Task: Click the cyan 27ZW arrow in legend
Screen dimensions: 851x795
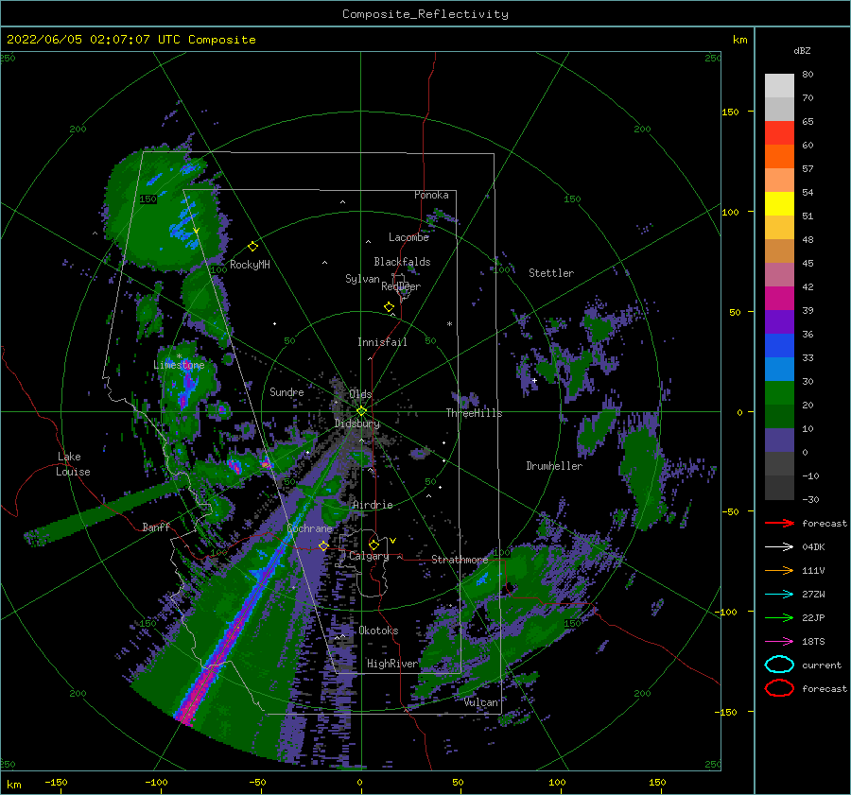Action: coord(779,595)
